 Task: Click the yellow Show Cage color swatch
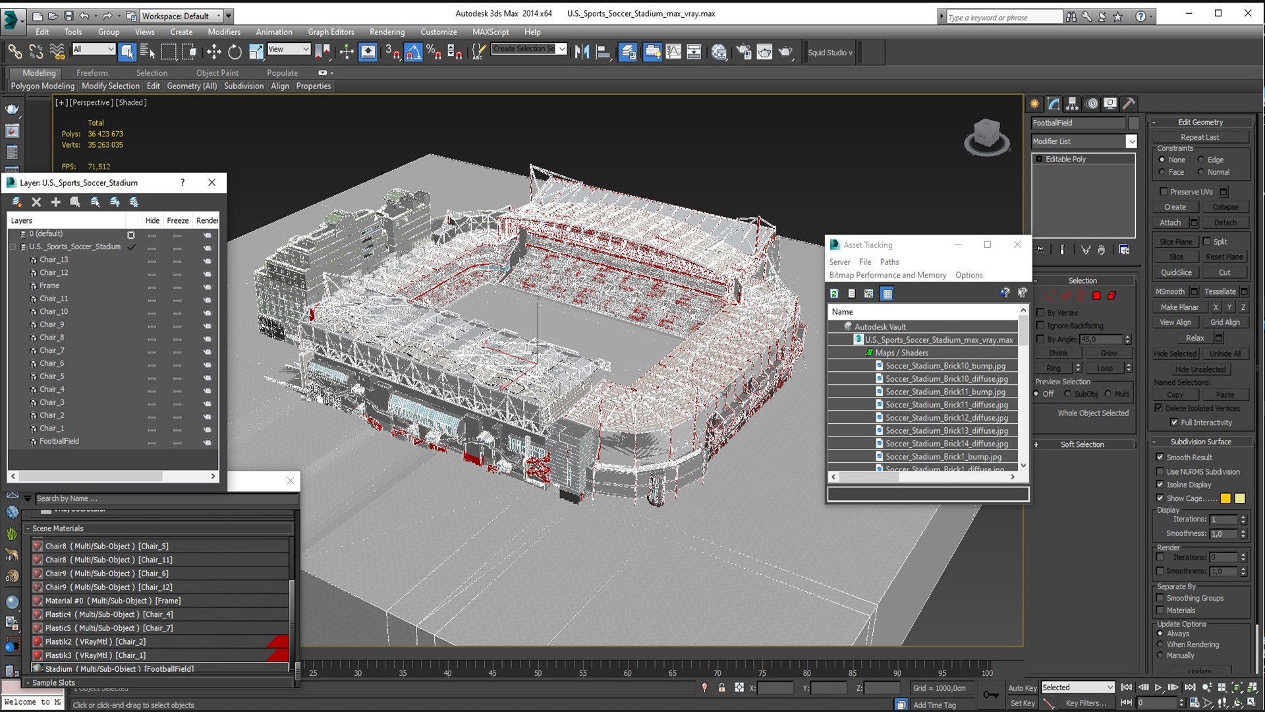pyautogui.click(x=1239, y=498)
